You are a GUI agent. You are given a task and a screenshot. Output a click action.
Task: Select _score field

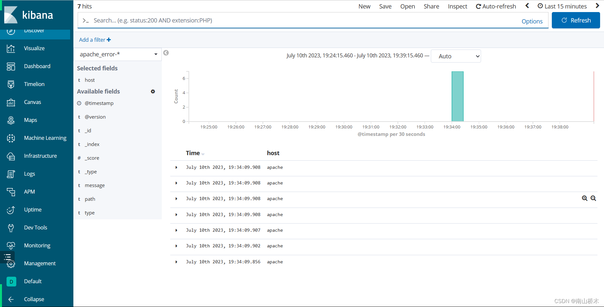92,158
